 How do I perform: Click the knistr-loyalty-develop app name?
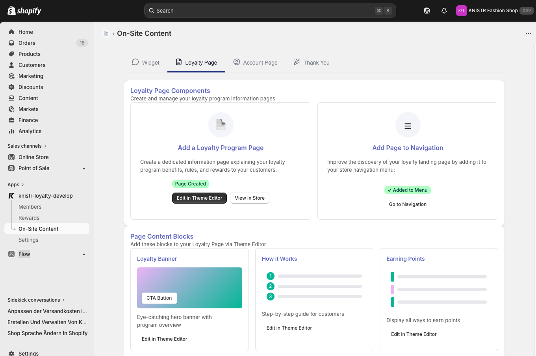coord(46,196)
